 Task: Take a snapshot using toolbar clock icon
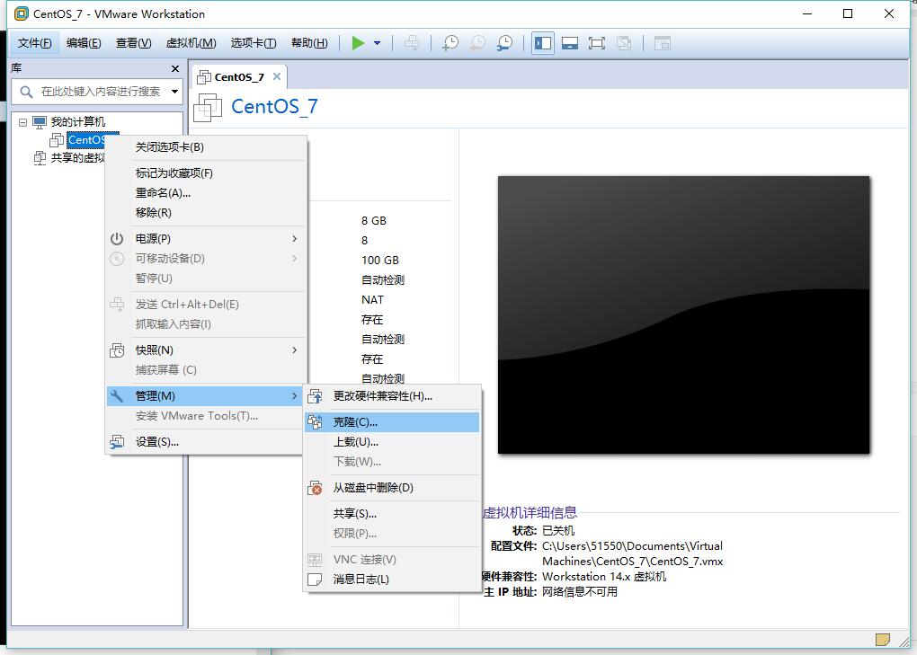pyautogui.click(x=450, y=42)
